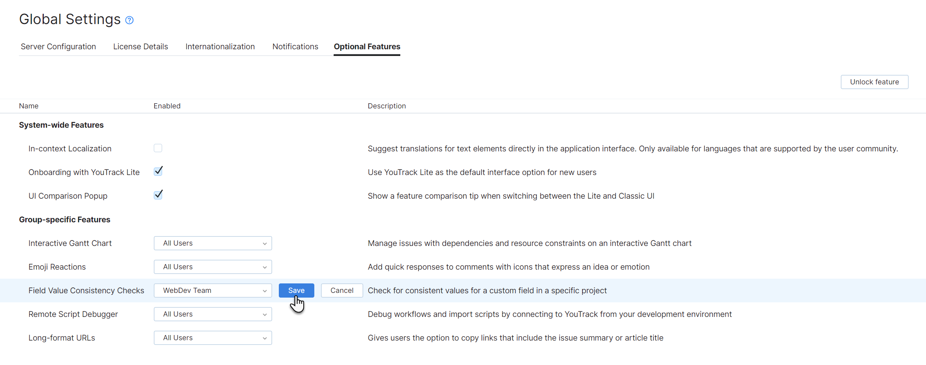Save the Field Value Consistency Checks change
Image resolution: width=926 pixels, height=365 pixels.
[296, 290]
